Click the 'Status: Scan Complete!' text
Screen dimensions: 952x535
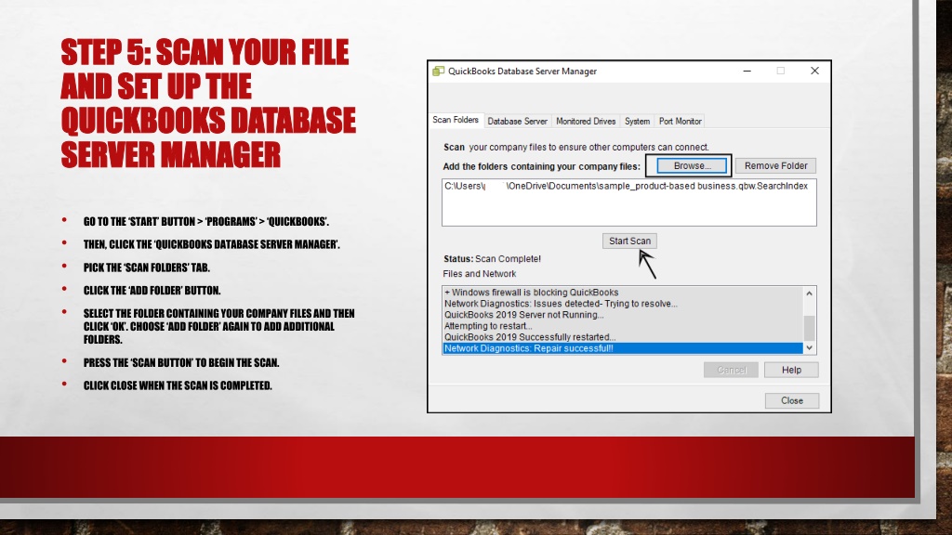click(x=492, y=258)
